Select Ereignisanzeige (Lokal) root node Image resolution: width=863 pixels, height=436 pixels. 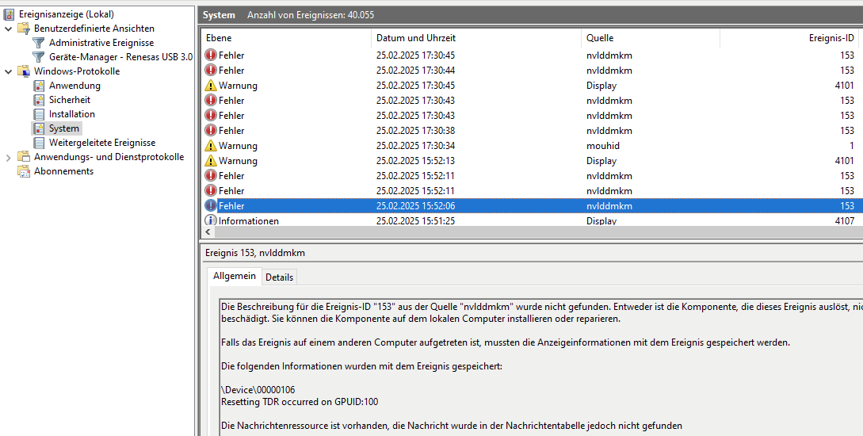(67, 14)
